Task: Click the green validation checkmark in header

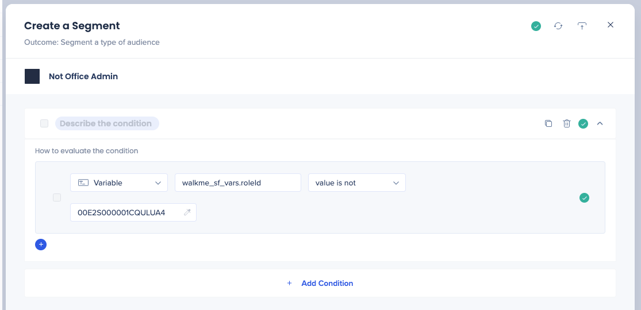Action: point(536,26)
